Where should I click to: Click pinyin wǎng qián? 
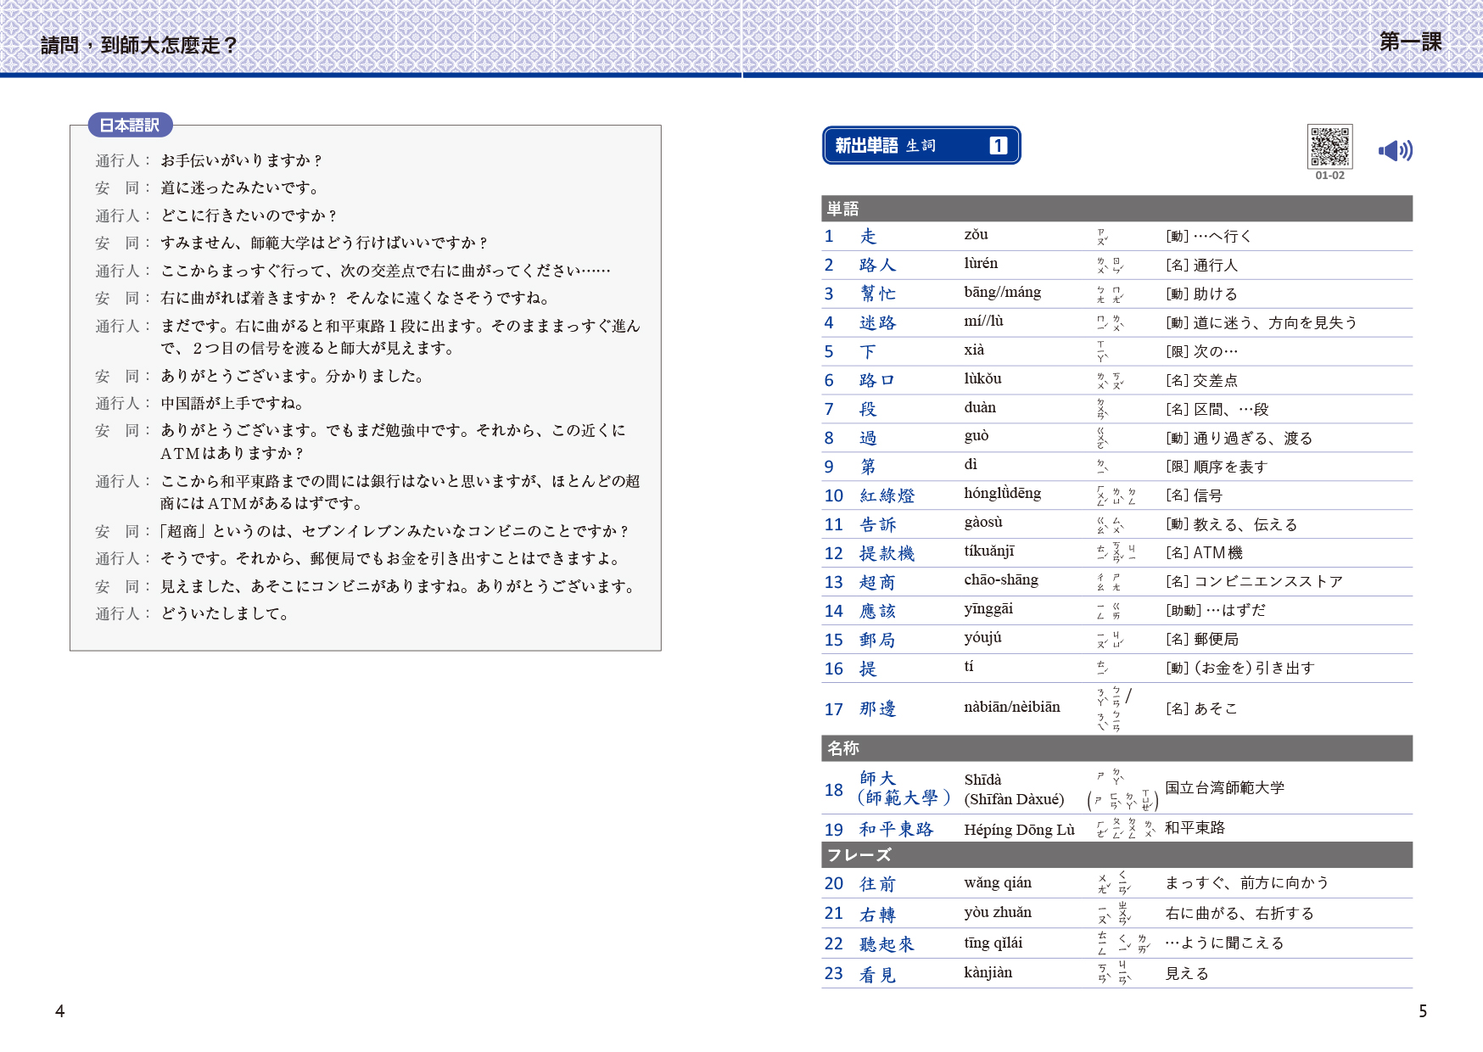[x=998, y=883]
